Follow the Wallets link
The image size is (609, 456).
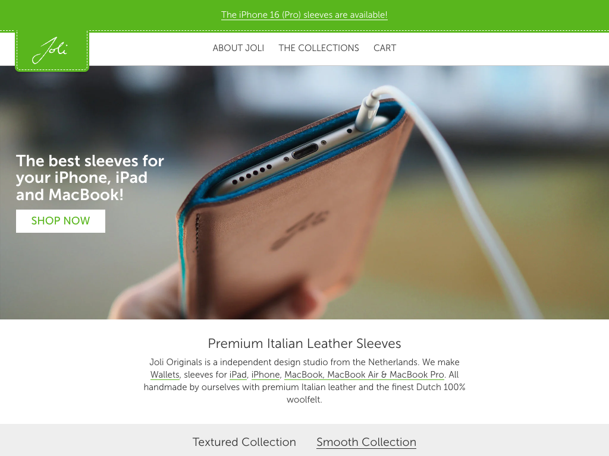pyautogui.click(x=165, y=375)
